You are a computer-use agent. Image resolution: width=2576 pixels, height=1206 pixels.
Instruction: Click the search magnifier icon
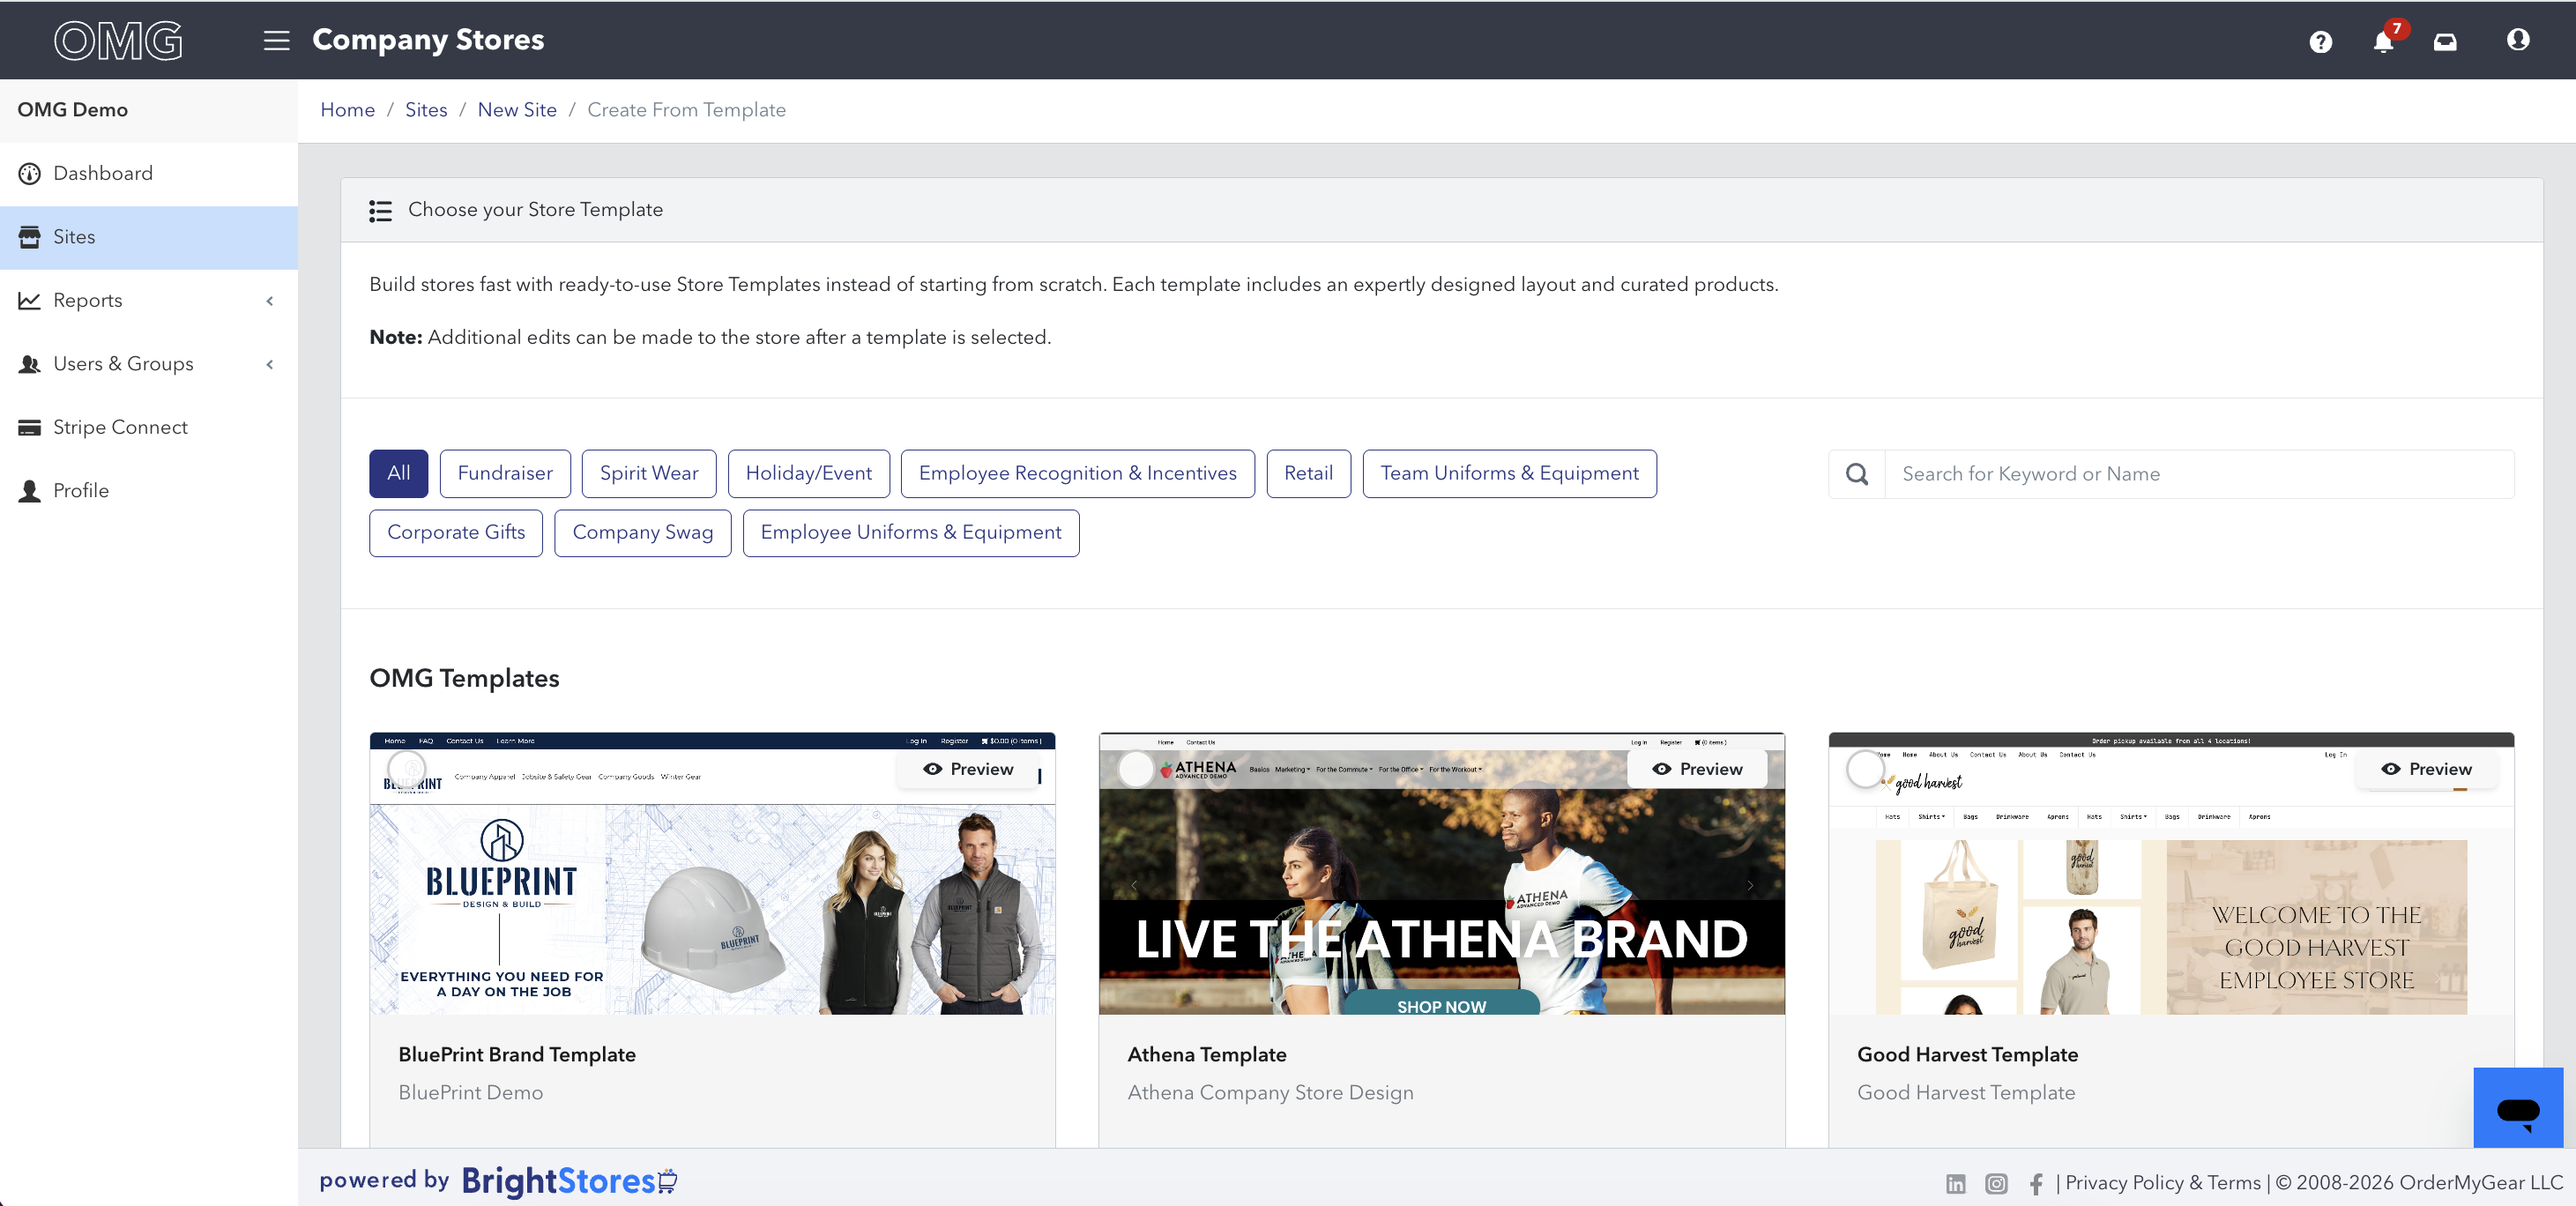pyautogui.click(x=1857, y=474)
